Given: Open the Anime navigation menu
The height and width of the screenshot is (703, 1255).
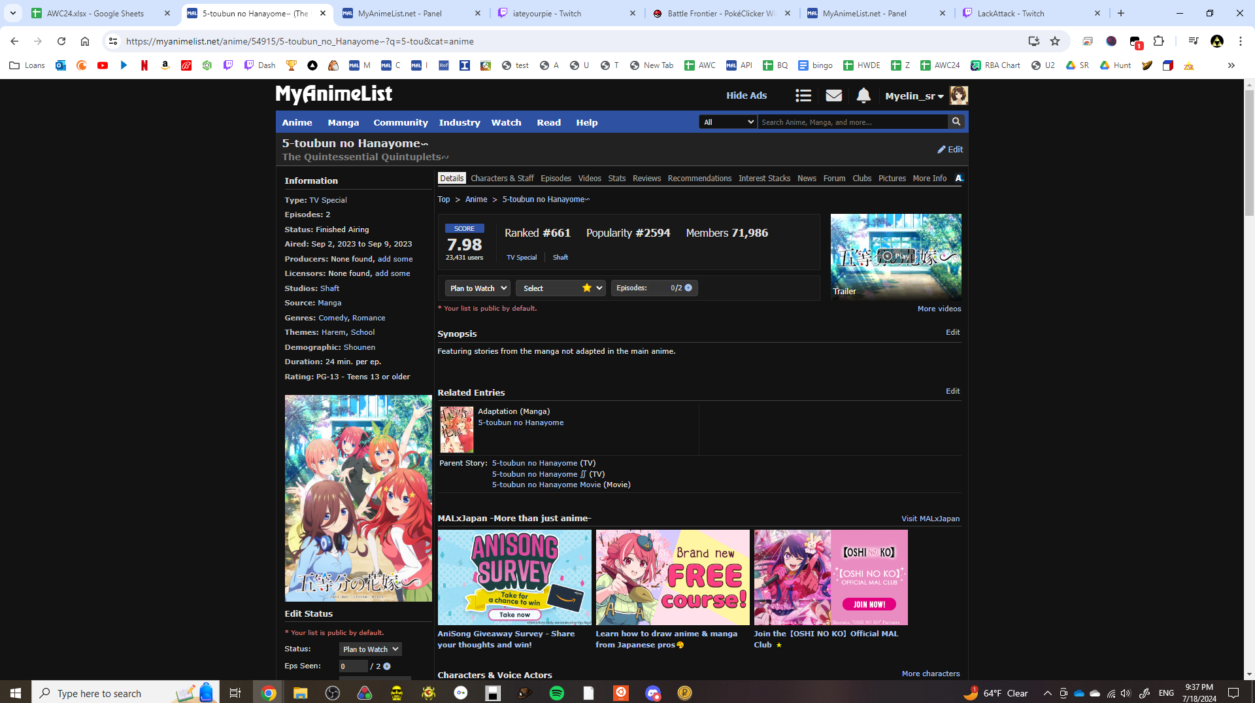Looking at the screenshot, I should (x=297, y=122).
